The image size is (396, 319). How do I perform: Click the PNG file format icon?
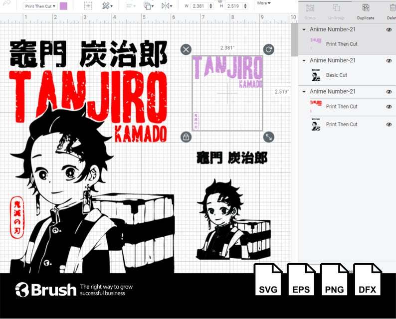334,280
